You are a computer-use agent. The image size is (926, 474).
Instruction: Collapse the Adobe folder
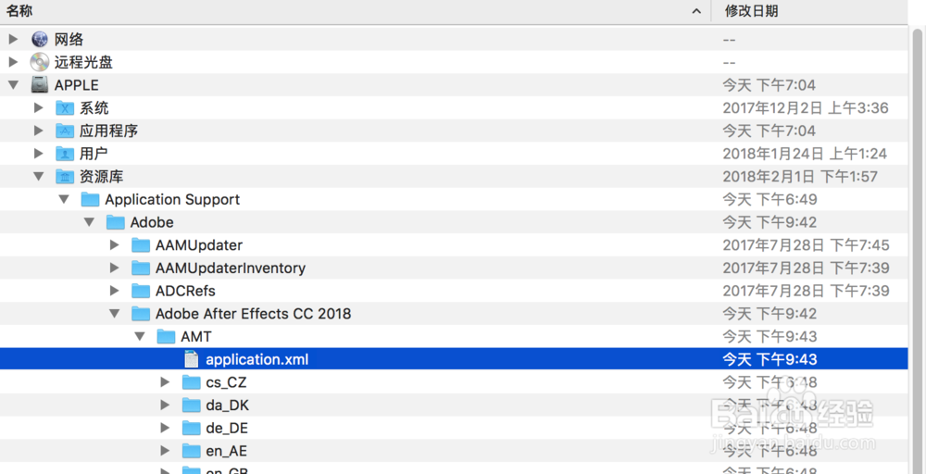click(x=89, y=222)
